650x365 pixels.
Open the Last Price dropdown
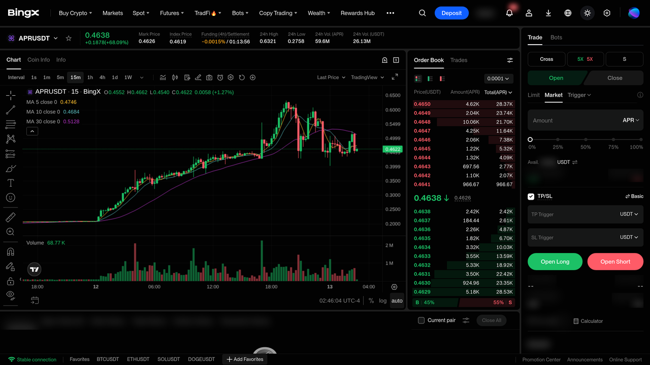point(331,78)
